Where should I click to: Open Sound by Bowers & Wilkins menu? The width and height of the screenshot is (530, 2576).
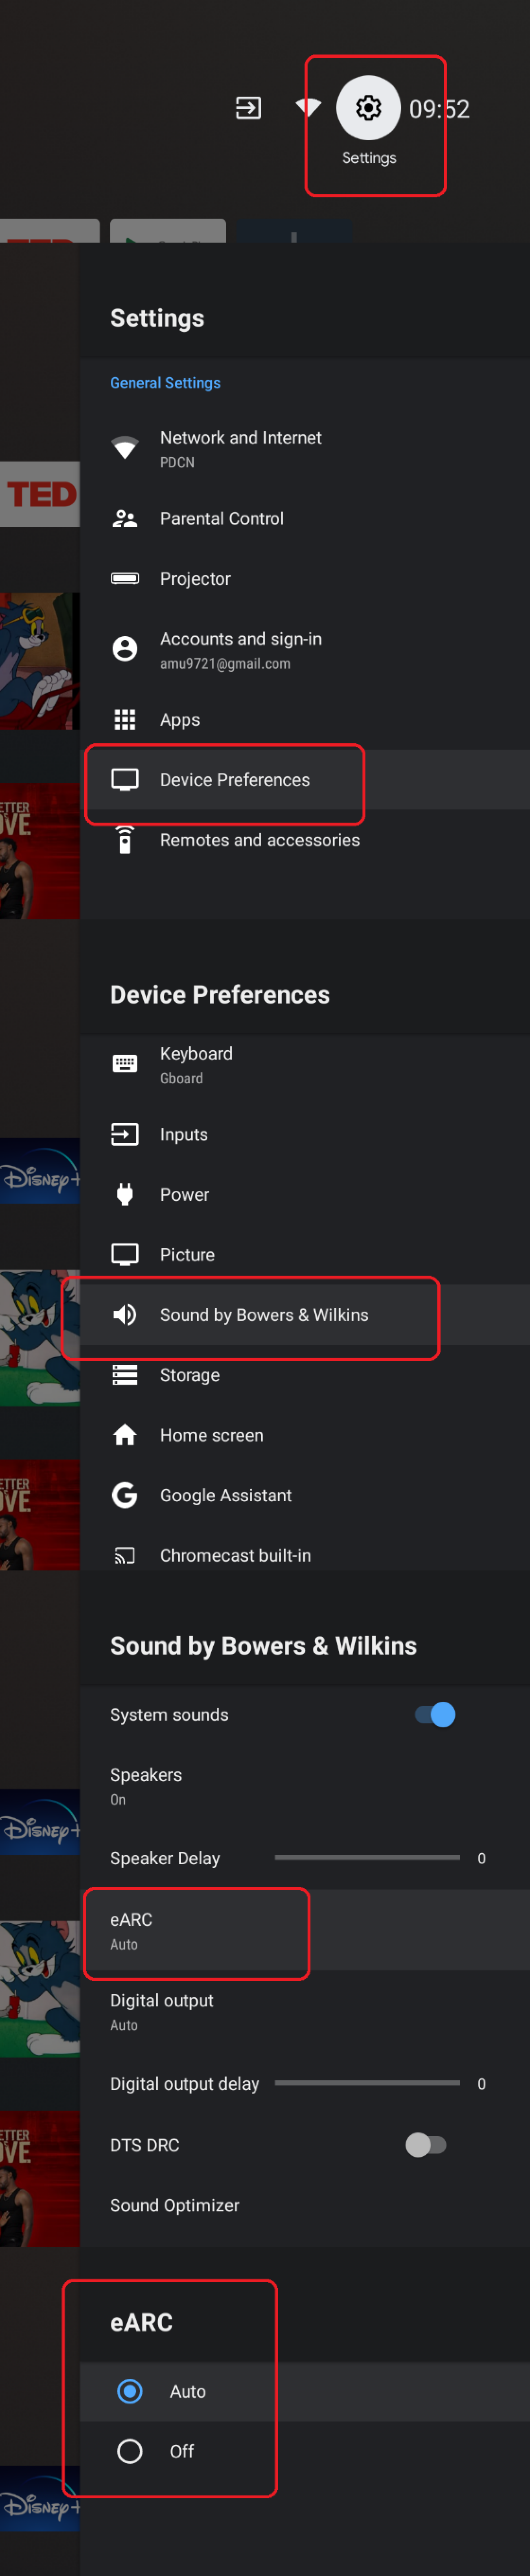[x=264, y=1315]
